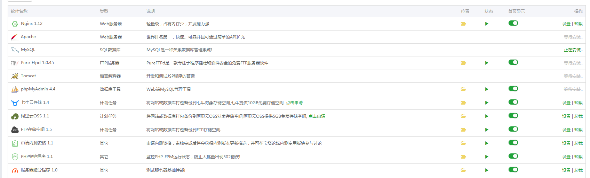This screenshot has height=178, width=590.
Task: Click the FTP存储空间 status arrow
Action: [x=487, y=130]
